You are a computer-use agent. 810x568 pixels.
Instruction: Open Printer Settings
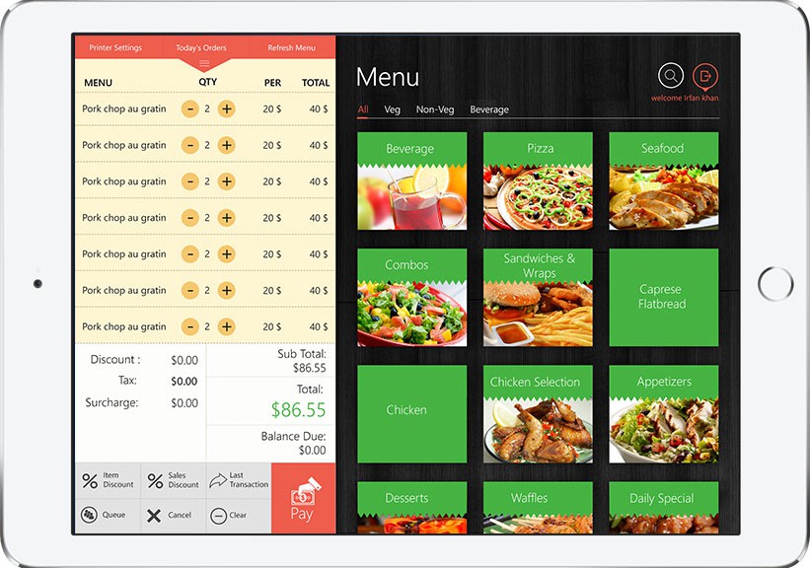point(115,47)
